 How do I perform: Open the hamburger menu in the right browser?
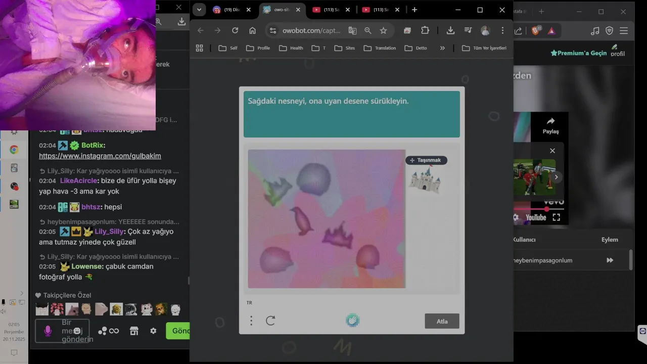(624, 31)
